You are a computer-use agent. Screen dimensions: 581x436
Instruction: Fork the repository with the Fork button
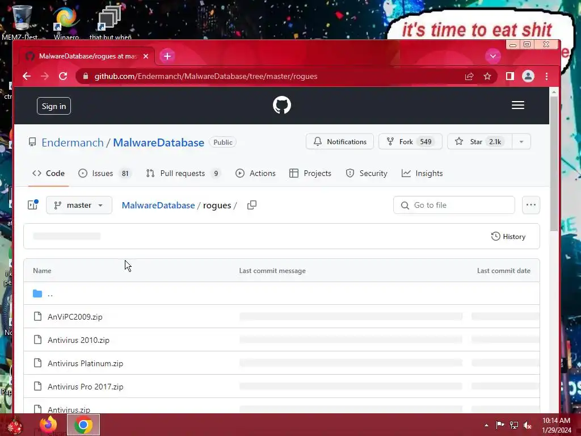pos(410,141)
